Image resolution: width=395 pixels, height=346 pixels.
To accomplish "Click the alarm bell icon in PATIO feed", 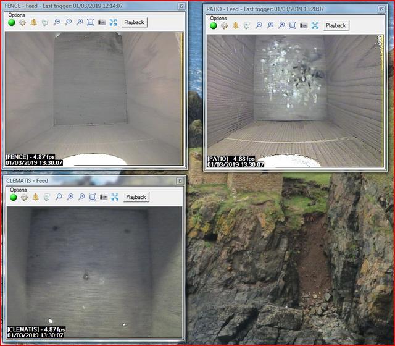I will [236, 25].
